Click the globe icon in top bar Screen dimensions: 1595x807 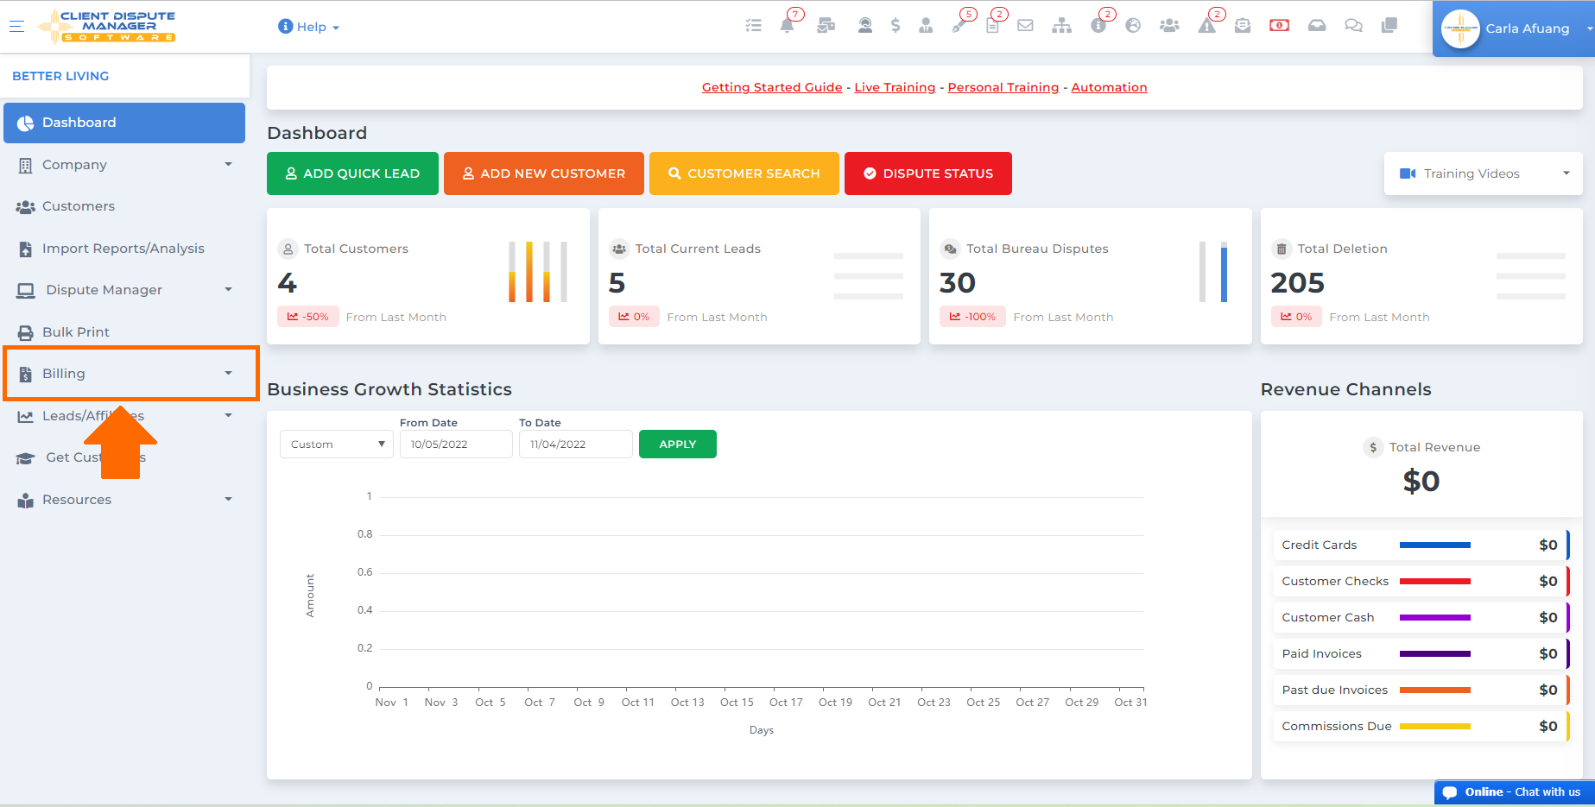point(1133,26)
